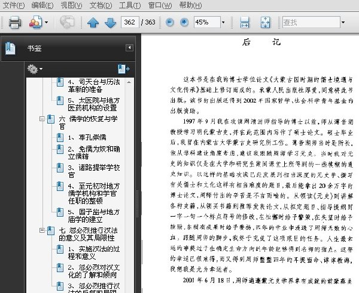
Task: Zoom out with the minus button
Action: 170,22
